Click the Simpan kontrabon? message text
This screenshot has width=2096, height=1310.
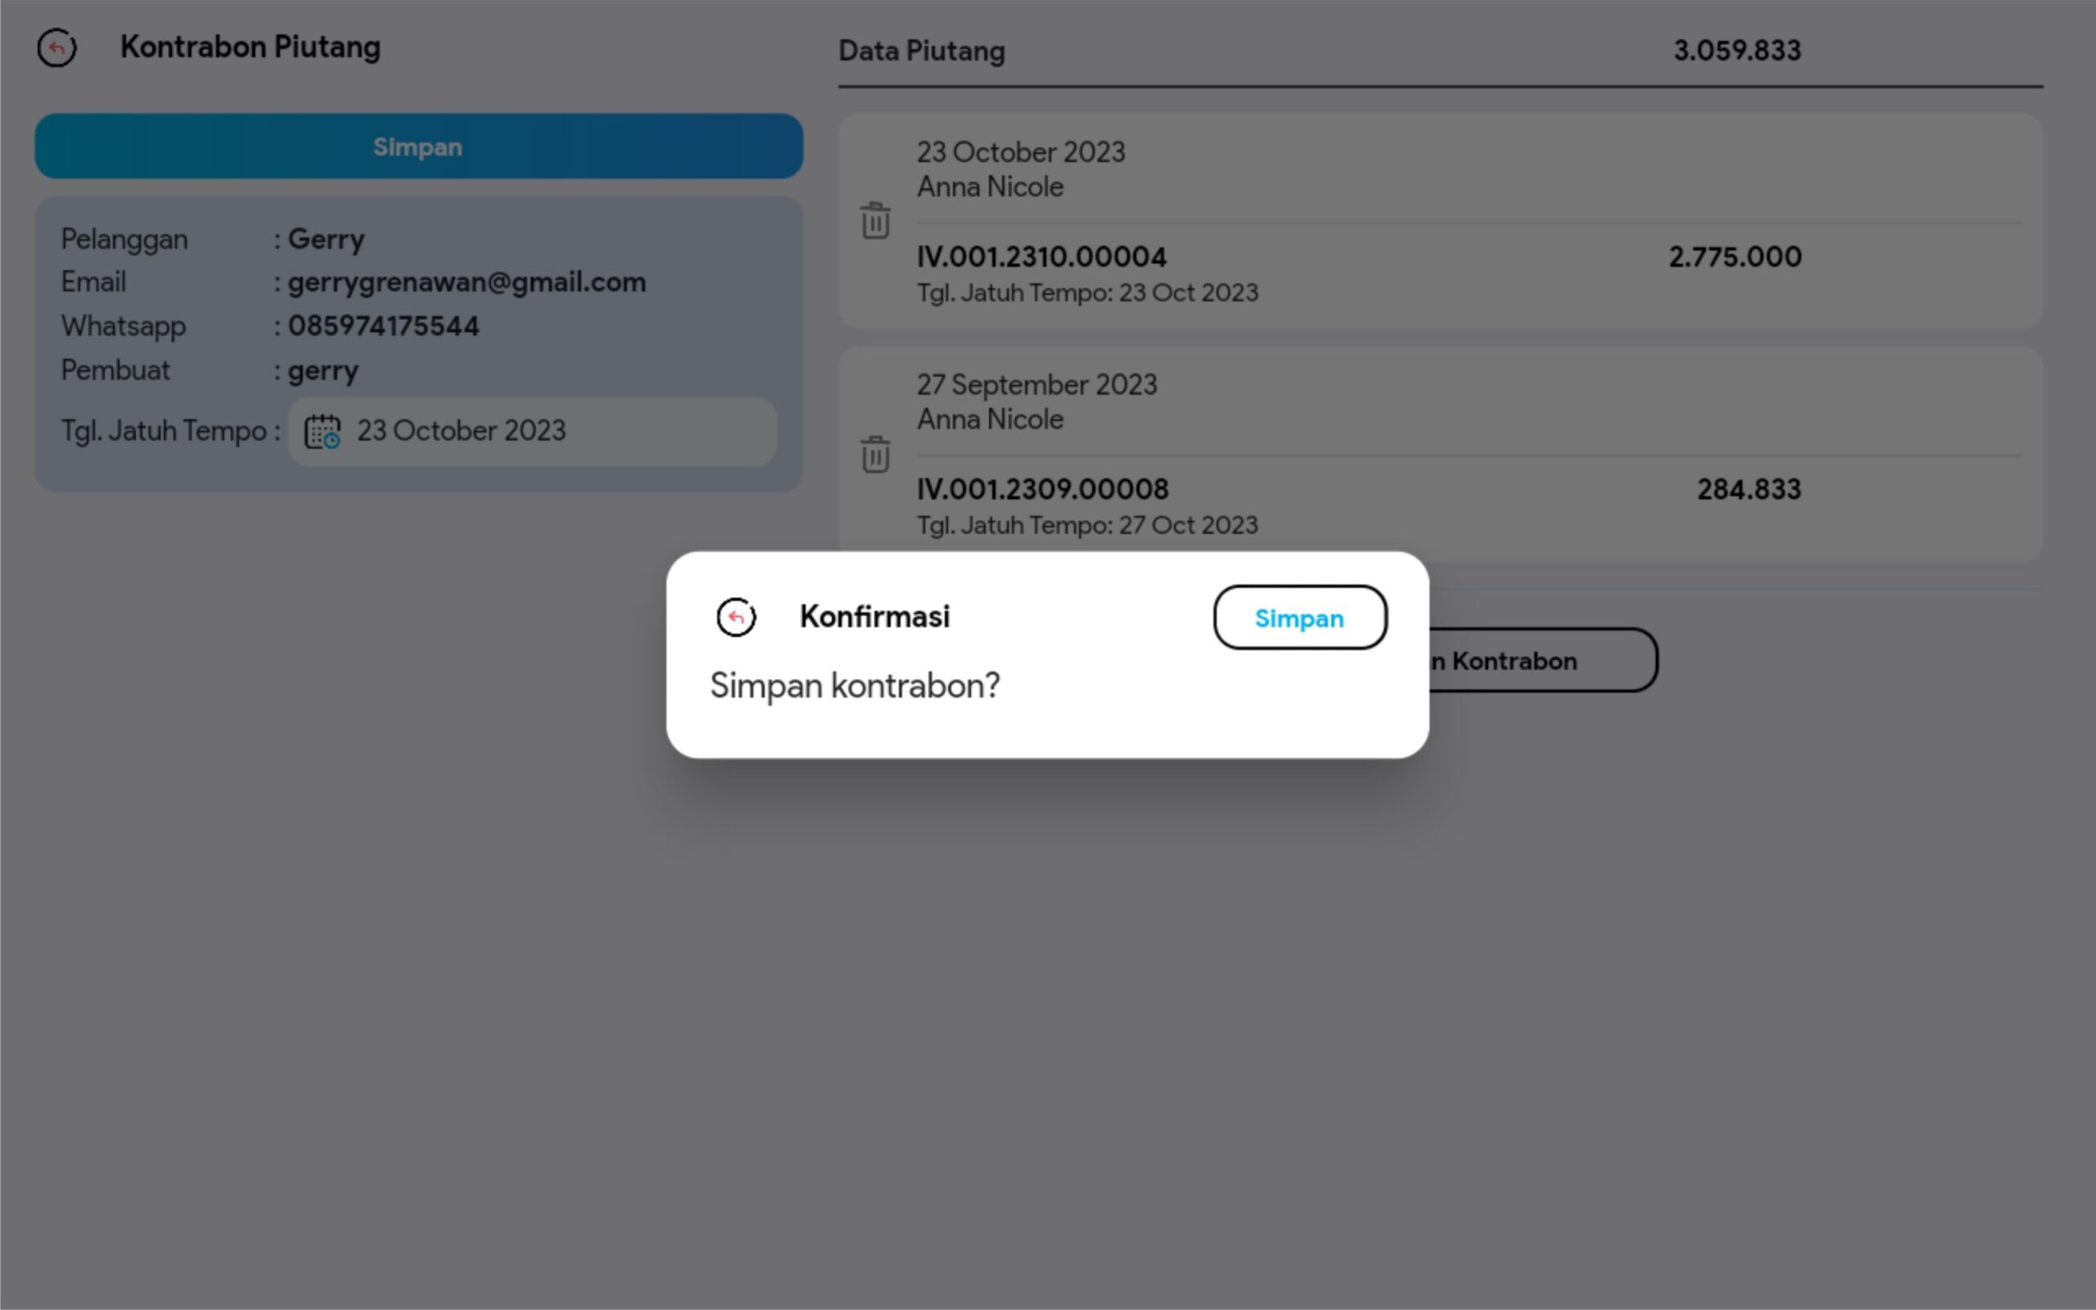[854, 686]
